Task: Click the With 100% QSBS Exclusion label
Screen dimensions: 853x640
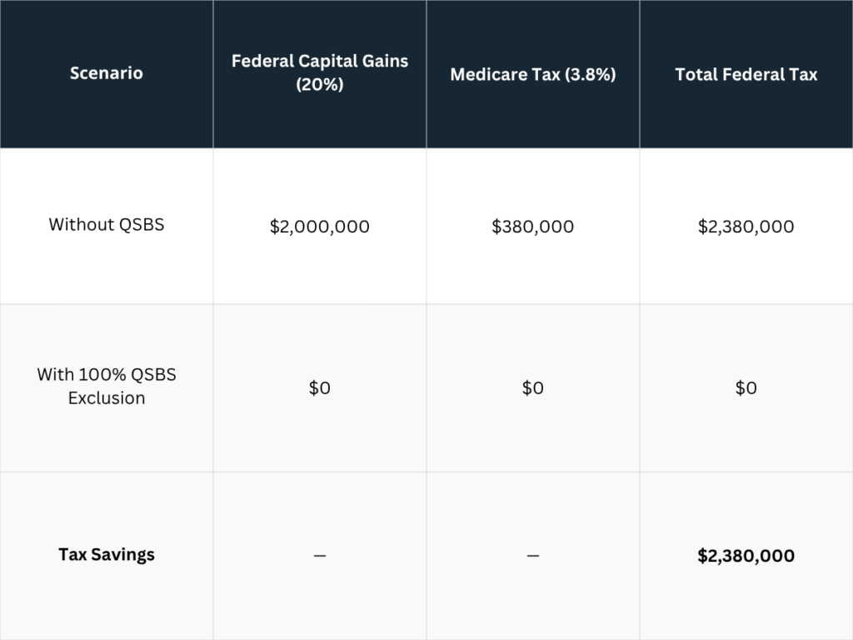Action: click(107, 387)
